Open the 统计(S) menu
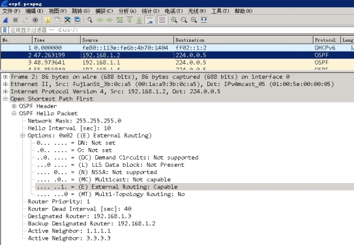Image resolution: width=354 pixels, height=245 pixels. [151, 11]
